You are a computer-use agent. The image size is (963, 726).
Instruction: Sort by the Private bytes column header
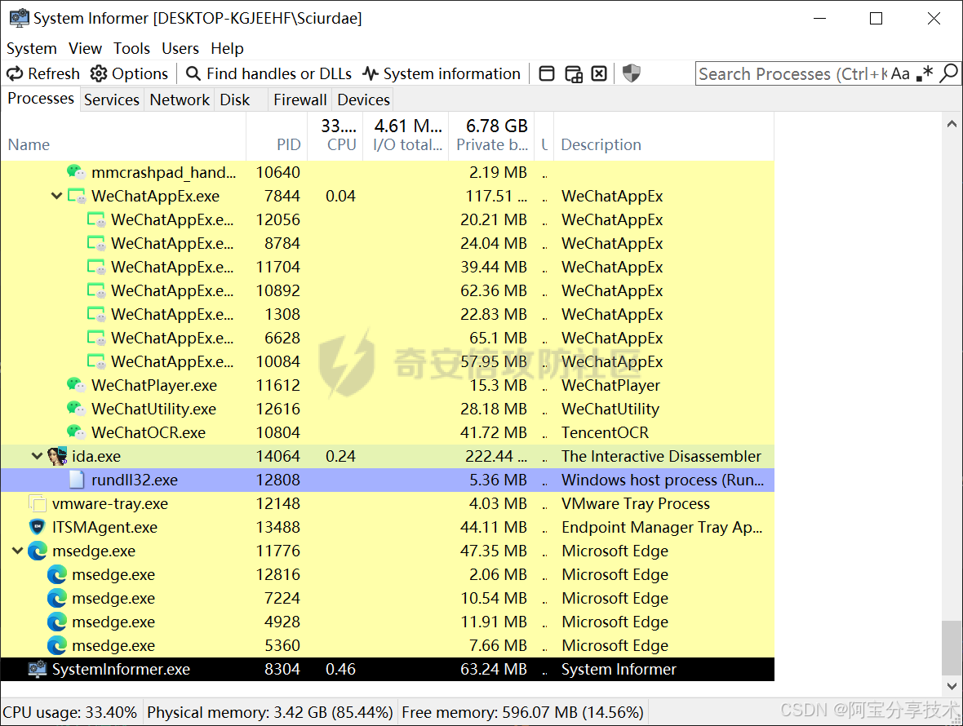tap(492, 136)
